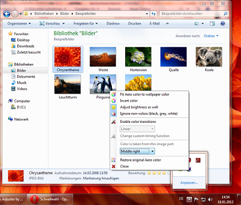Screen dimensions: 241x205
Task: Click the red tray icon in the popup
Action: tap(198, 160)
